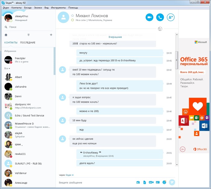Click message 'долго ждать?'
Viewport: 211px width, 189px height.
point(119,163)
